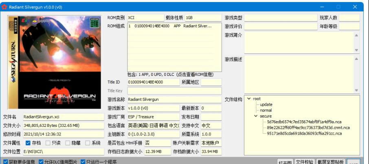The height and width of the screenshot is (164, 369).
Task: Click the Title ID field
Action: [154, 82]
